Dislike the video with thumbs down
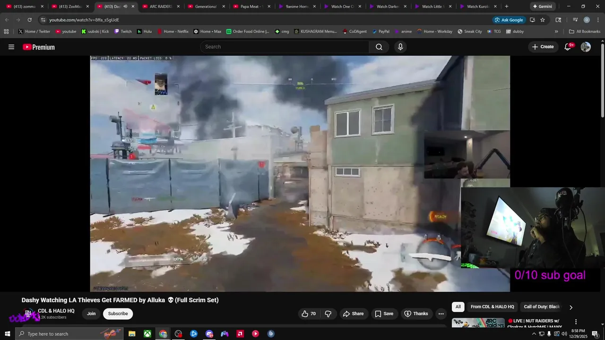 [x=328, y=314]
